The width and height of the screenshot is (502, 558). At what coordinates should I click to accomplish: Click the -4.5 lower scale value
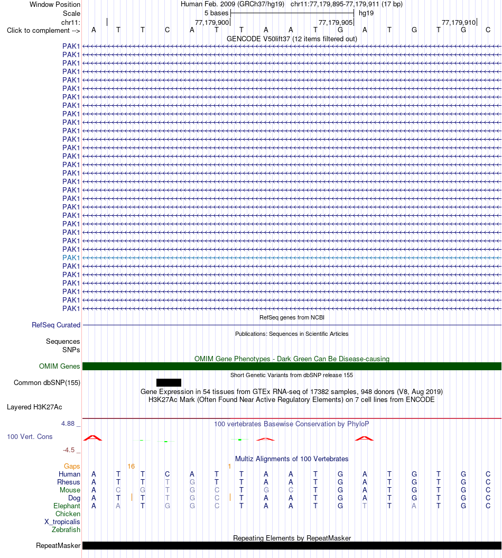pos(69,450)
